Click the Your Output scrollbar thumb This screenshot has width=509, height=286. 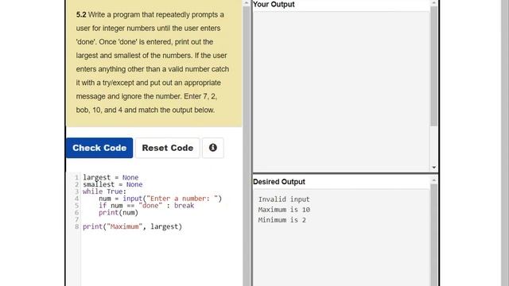pyautogui.click(x=434, y=66)
